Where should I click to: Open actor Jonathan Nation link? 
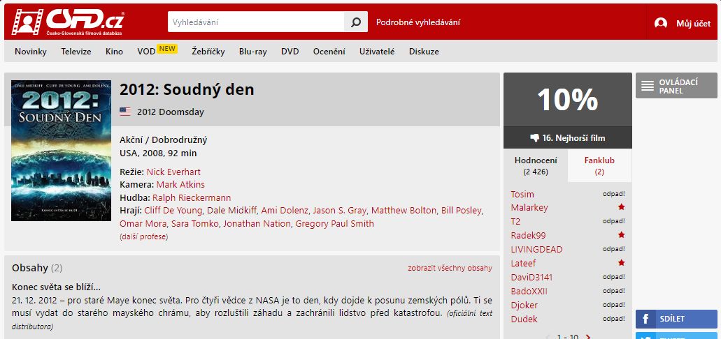tap(257, 223)
